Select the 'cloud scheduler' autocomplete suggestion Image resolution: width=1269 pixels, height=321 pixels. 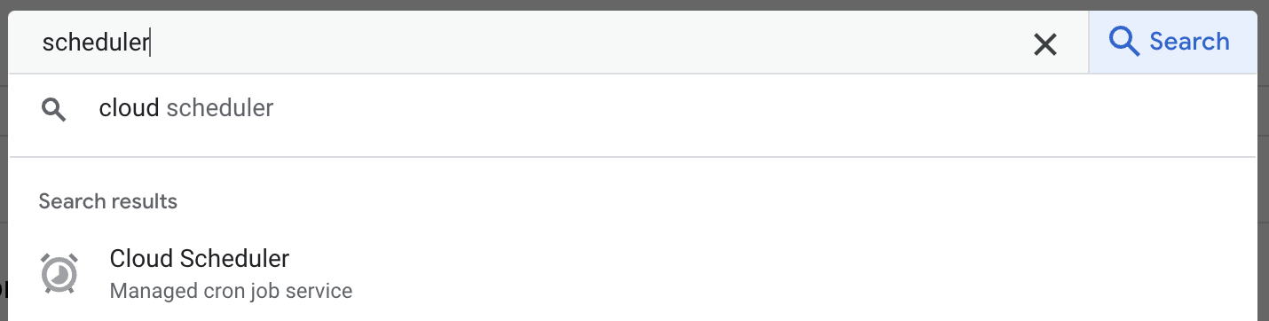pos(633,109)
